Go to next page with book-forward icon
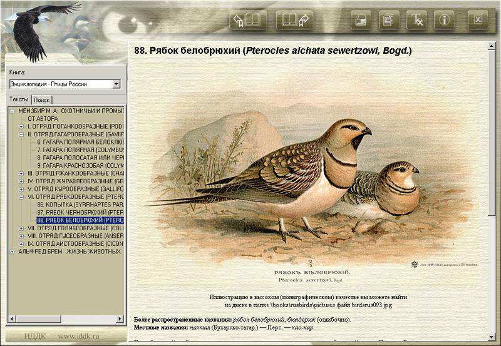This screenshot has width=501, height=346. pos(294,20)
